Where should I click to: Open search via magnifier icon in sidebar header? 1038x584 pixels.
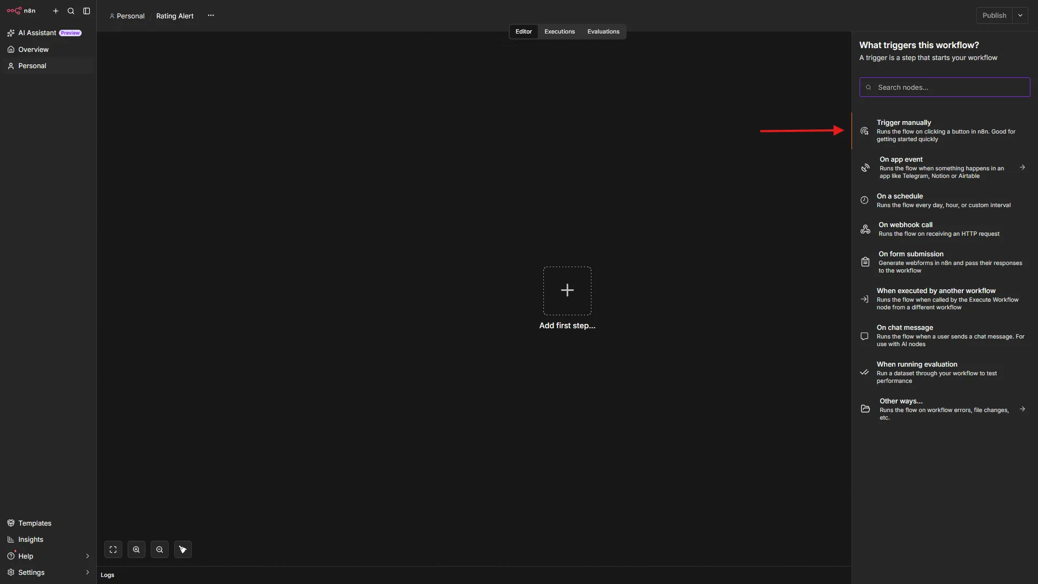[x=71, y=11]
